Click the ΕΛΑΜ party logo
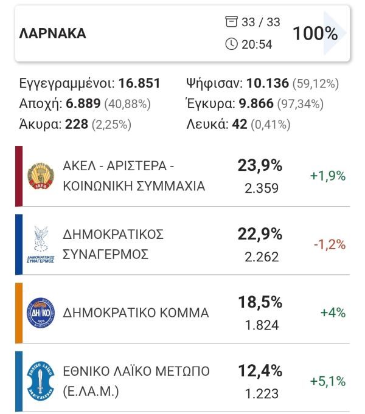Image resolution: width=365 pixels, height=414 pixels. point(41,381)
